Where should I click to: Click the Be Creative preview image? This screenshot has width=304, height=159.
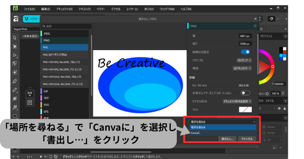[140, 83]
